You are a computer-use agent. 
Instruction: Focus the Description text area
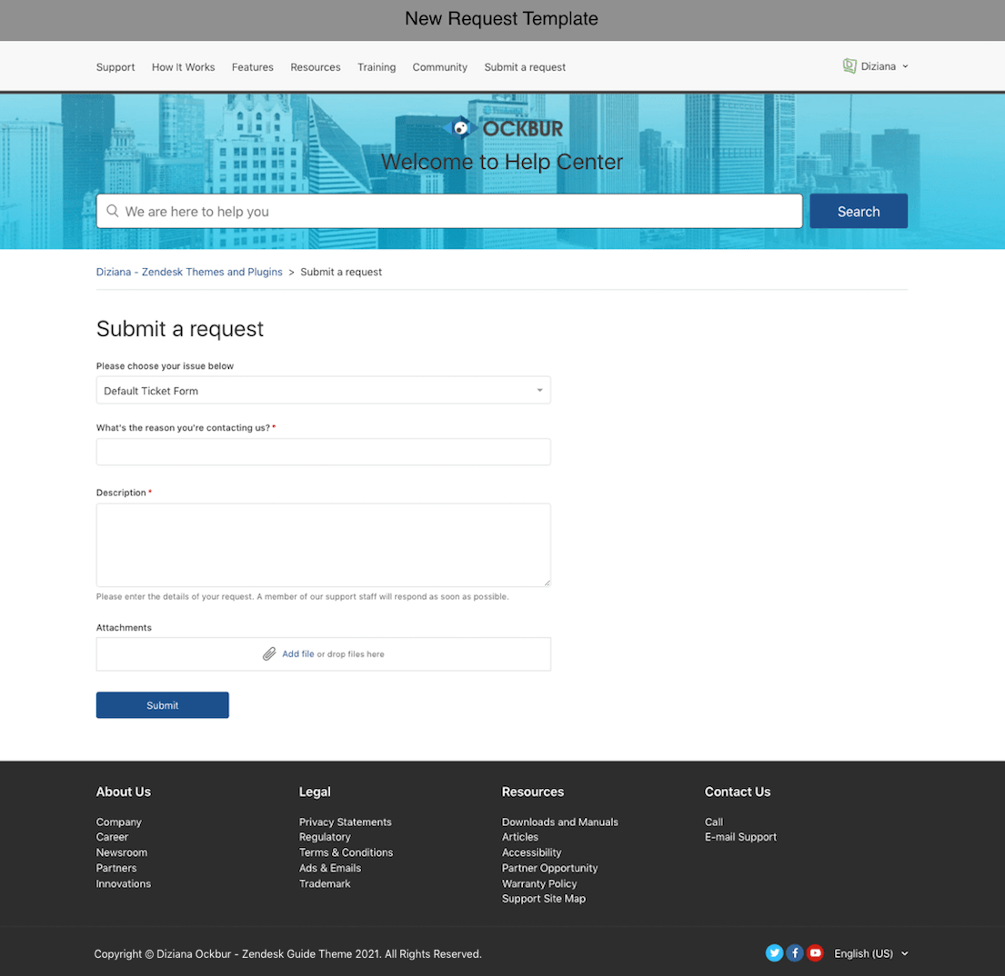(x=323, y=545)
